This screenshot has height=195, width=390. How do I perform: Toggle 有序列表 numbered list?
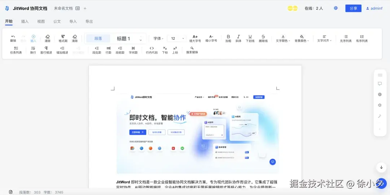tap(361, 38)
